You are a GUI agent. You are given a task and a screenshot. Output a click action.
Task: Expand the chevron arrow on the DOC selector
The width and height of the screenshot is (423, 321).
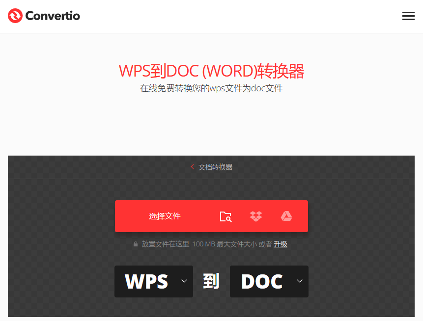[299, 281]
